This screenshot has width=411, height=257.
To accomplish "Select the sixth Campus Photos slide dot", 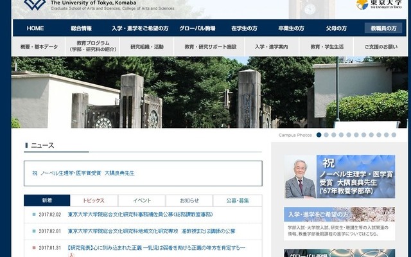I will (x=356, y=135).
